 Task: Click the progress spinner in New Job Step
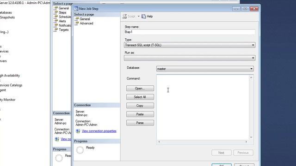click(x=80, y=150)
